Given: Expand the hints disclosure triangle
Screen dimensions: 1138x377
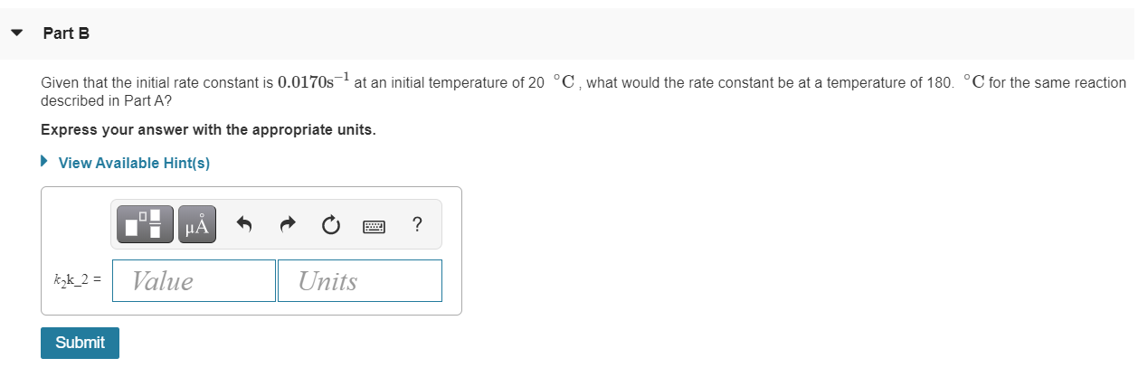Looking at the screenshot, I should click(44, 163).
